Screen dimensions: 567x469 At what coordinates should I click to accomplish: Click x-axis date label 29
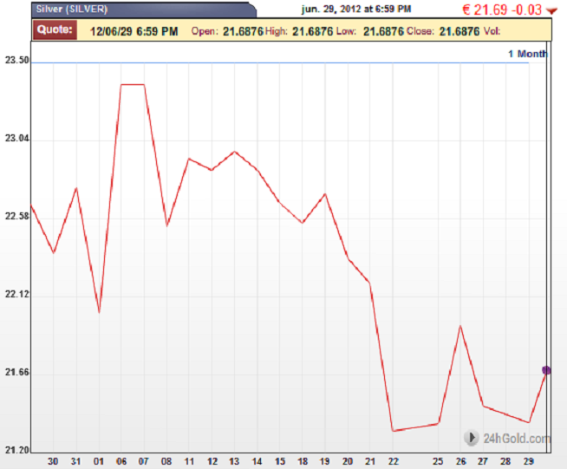pos(529,461)
